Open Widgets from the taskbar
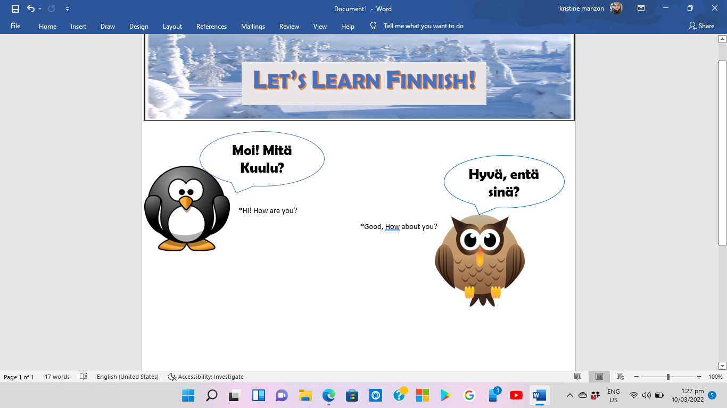This screenshot has width=727, height=408. [x=259, y=395]
